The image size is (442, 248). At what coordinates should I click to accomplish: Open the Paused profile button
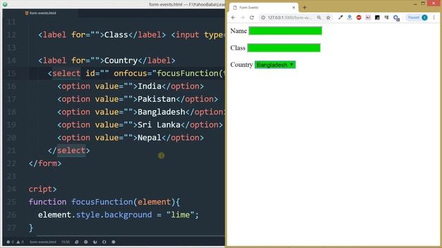417,17
